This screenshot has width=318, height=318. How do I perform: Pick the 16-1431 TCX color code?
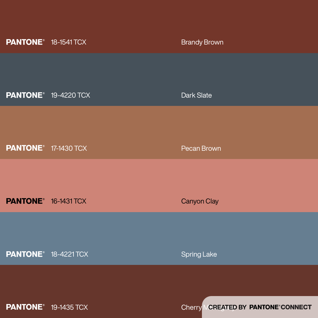[68, 201]
